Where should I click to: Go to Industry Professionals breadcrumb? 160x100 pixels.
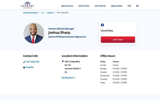30,13
